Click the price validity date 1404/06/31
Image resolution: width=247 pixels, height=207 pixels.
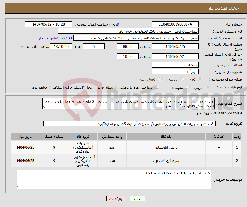coord(175,56)
